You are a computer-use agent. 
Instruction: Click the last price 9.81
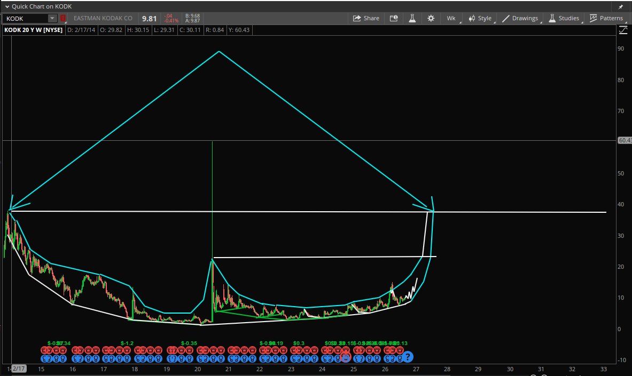tap(149, 19)
